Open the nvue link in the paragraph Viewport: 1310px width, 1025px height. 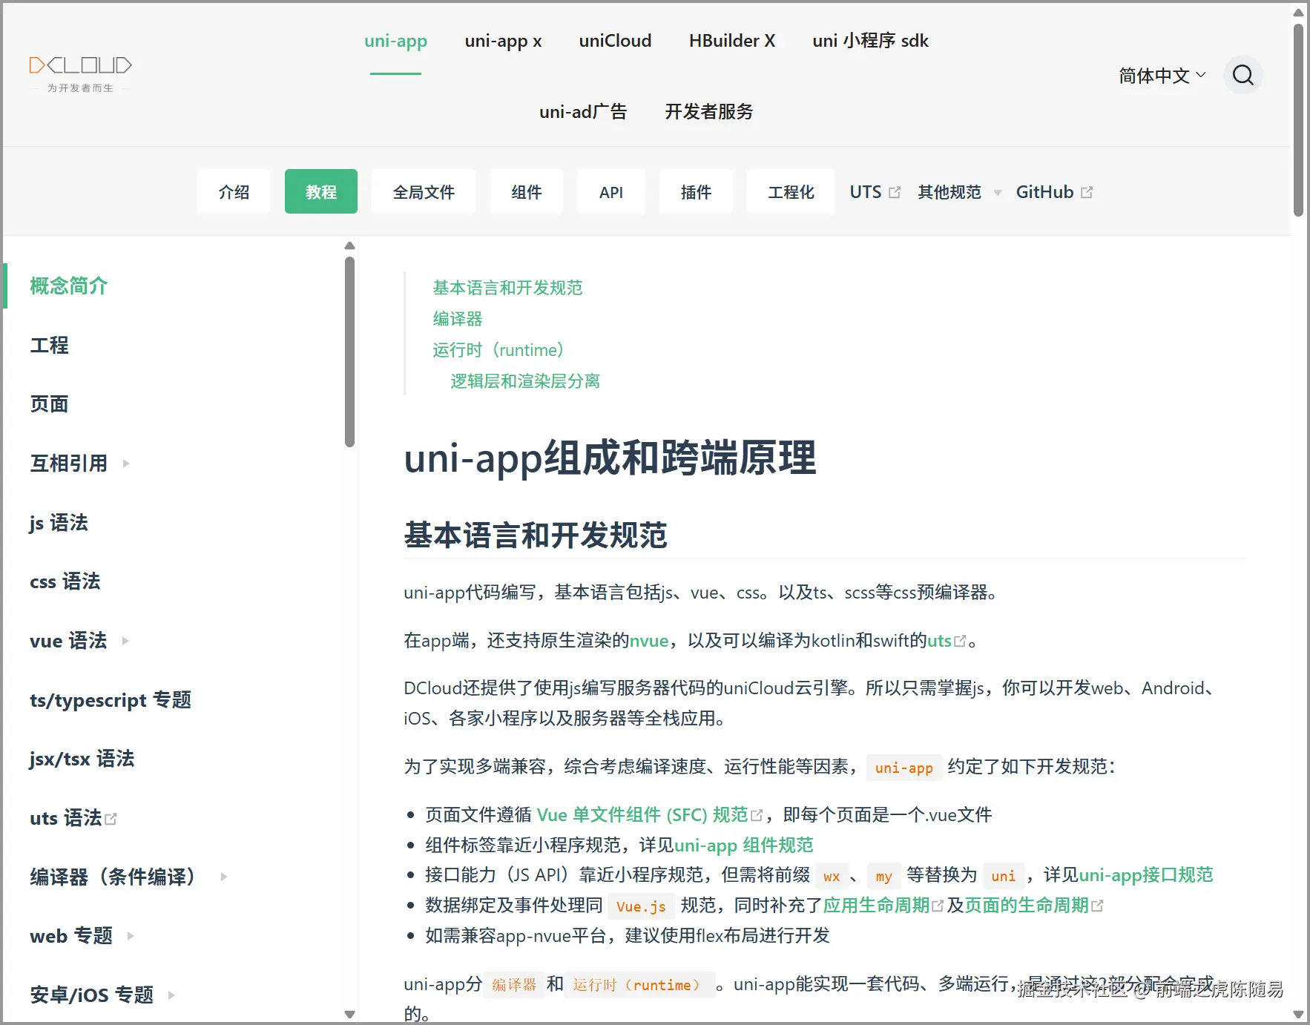coord(649,641)
